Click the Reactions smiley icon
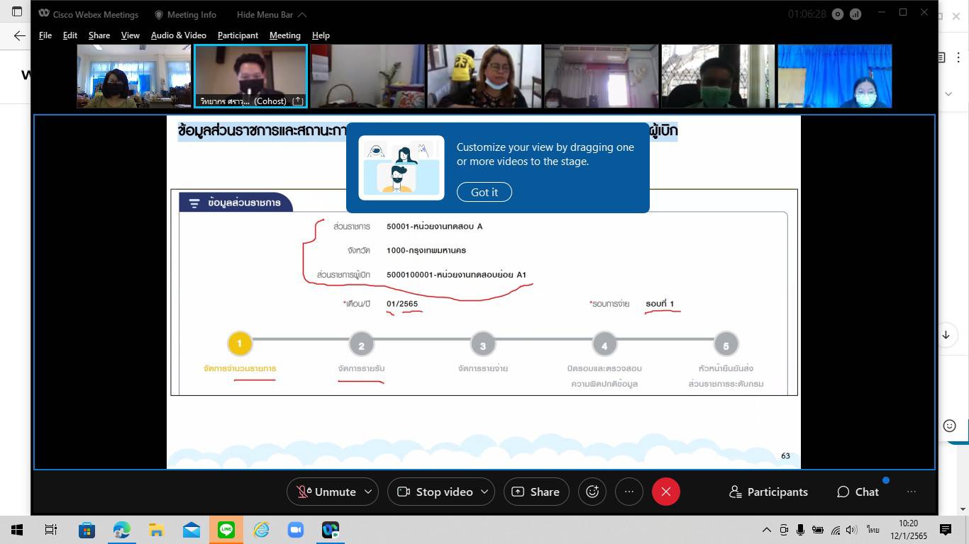This screenshot has height=544, width=969. [592, 492]
